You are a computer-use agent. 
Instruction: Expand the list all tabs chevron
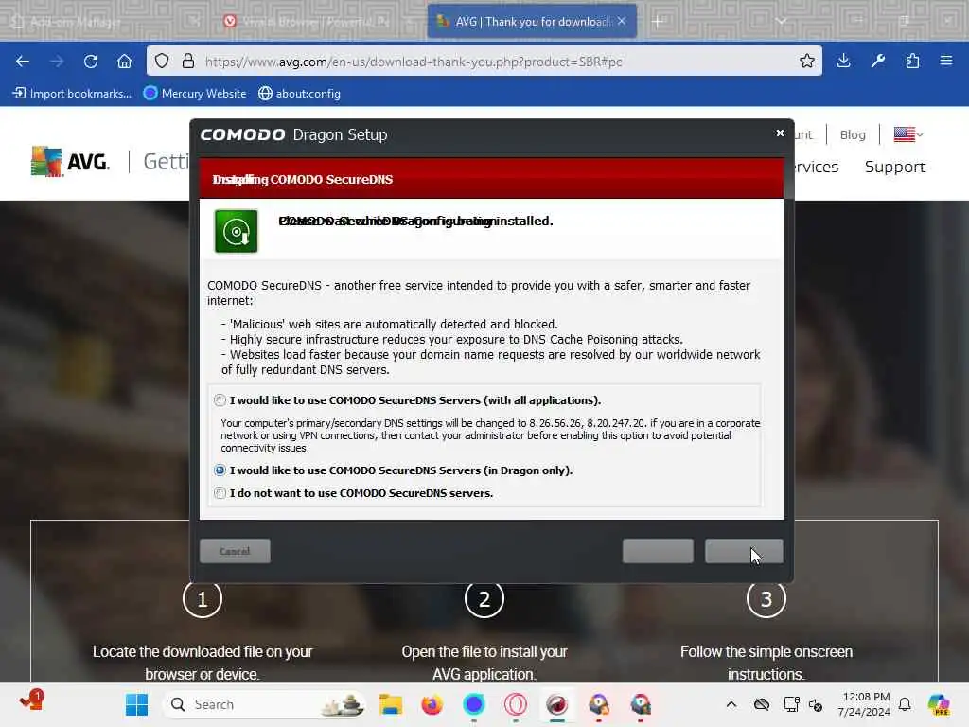[782, 21]
